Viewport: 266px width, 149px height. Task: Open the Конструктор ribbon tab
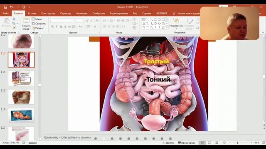(48, 13)
